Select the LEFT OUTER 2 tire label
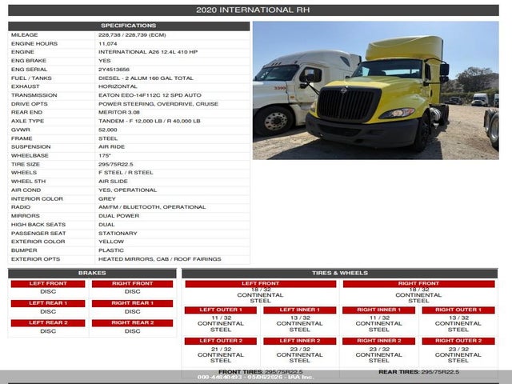The image size is (512, 384). point(221,342)
